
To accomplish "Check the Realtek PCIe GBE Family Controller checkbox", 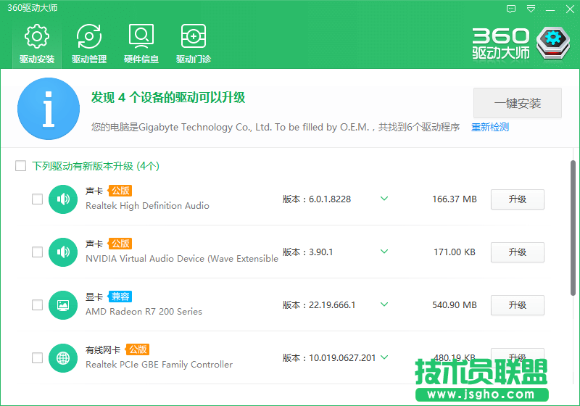I will point(38,357).
